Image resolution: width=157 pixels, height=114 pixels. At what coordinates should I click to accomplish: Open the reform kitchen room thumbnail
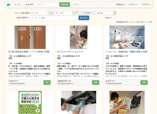[x=127, y=37]
